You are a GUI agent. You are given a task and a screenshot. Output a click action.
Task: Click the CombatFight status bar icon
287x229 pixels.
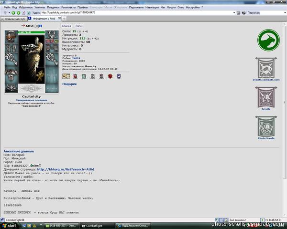coord(2,220)
